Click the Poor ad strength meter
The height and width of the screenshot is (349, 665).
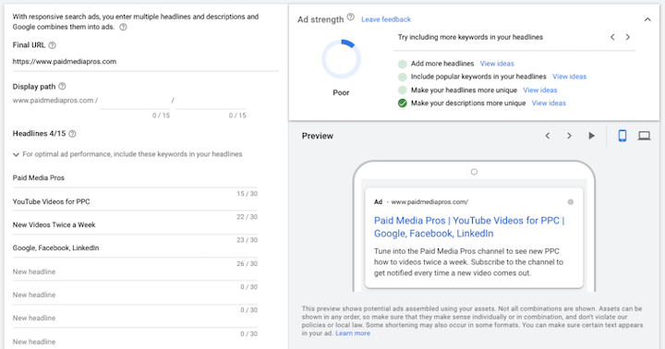tap(341, 59)
